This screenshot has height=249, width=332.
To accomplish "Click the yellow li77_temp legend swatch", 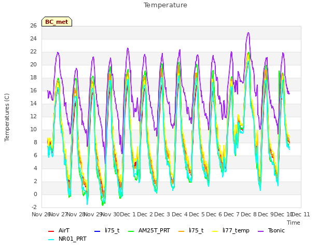I will (215, 231).
